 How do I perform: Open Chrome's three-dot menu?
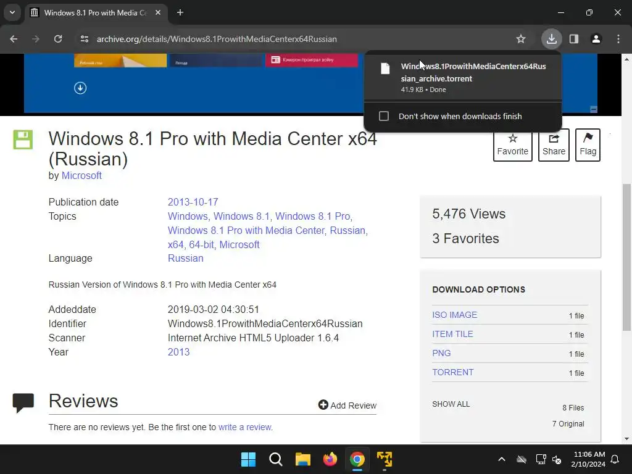tap(618, 39)
